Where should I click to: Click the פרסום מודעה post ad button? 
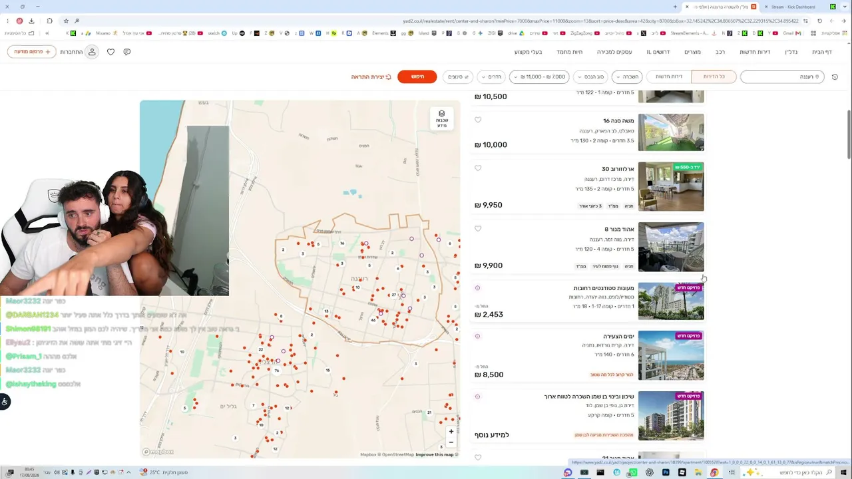tap(32, 52)
